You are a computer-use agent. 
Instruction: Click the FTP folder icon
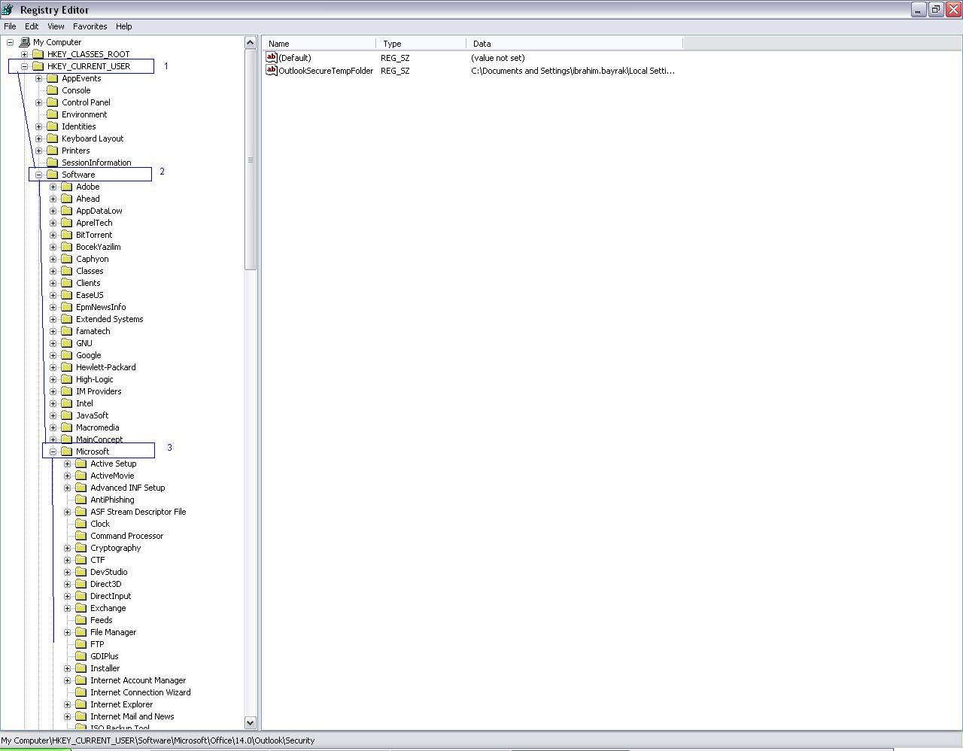point(81,644)
